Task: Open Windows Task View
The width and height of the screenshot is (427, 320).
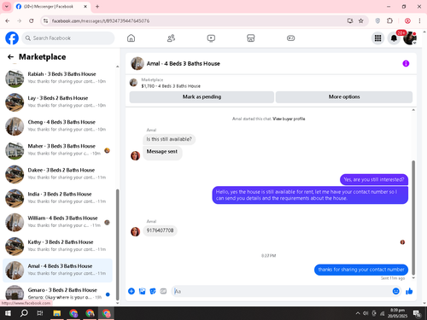Action: pos(40,313)
